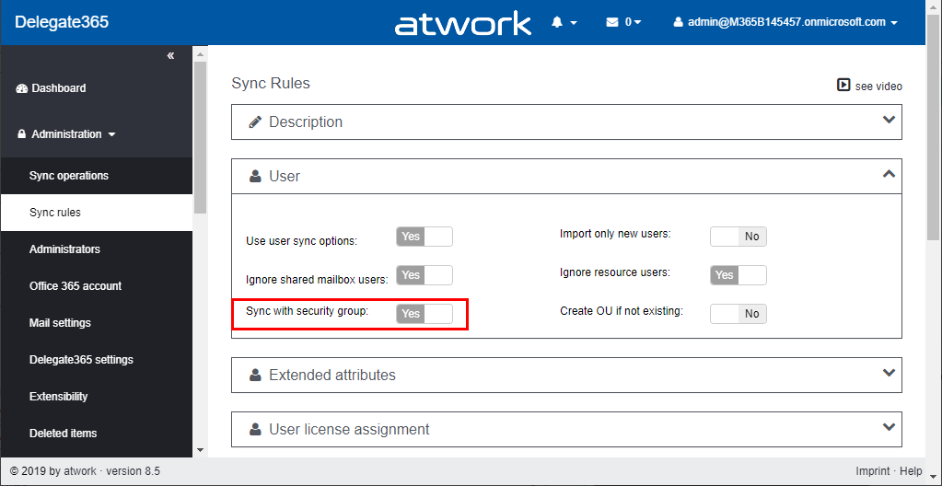Toggle Ignore resource users switch

(x=738, y=275)
